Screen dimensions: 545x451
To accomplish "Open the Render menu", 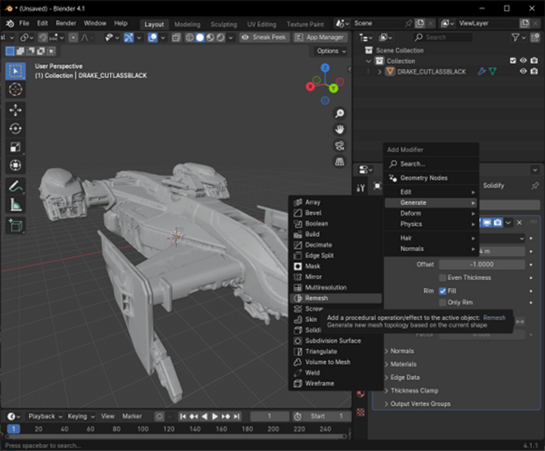I will [66, 23].
